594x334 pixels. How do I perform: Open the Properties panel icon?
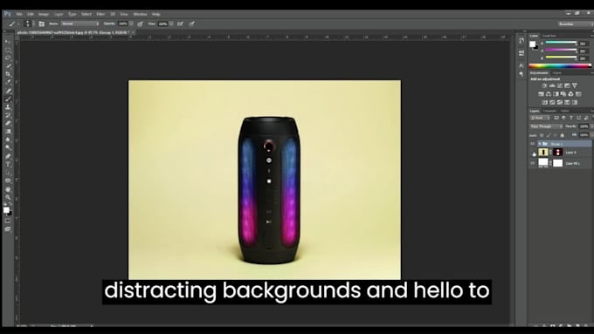coord(521,53)
